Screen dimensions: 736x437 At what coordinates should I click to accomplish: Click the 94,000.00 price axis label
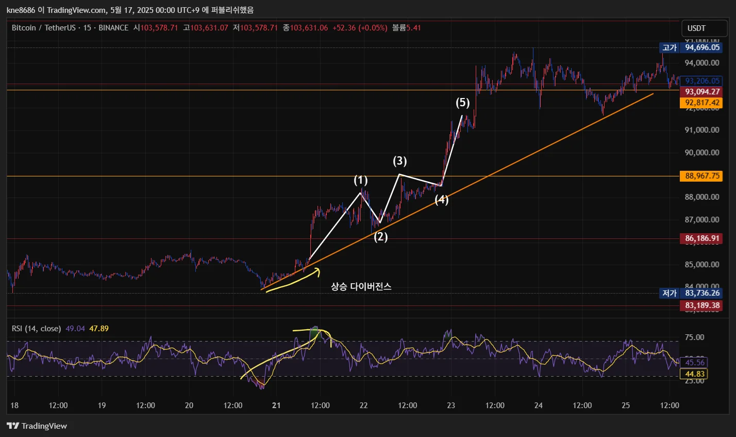click(x=701, y=63)
